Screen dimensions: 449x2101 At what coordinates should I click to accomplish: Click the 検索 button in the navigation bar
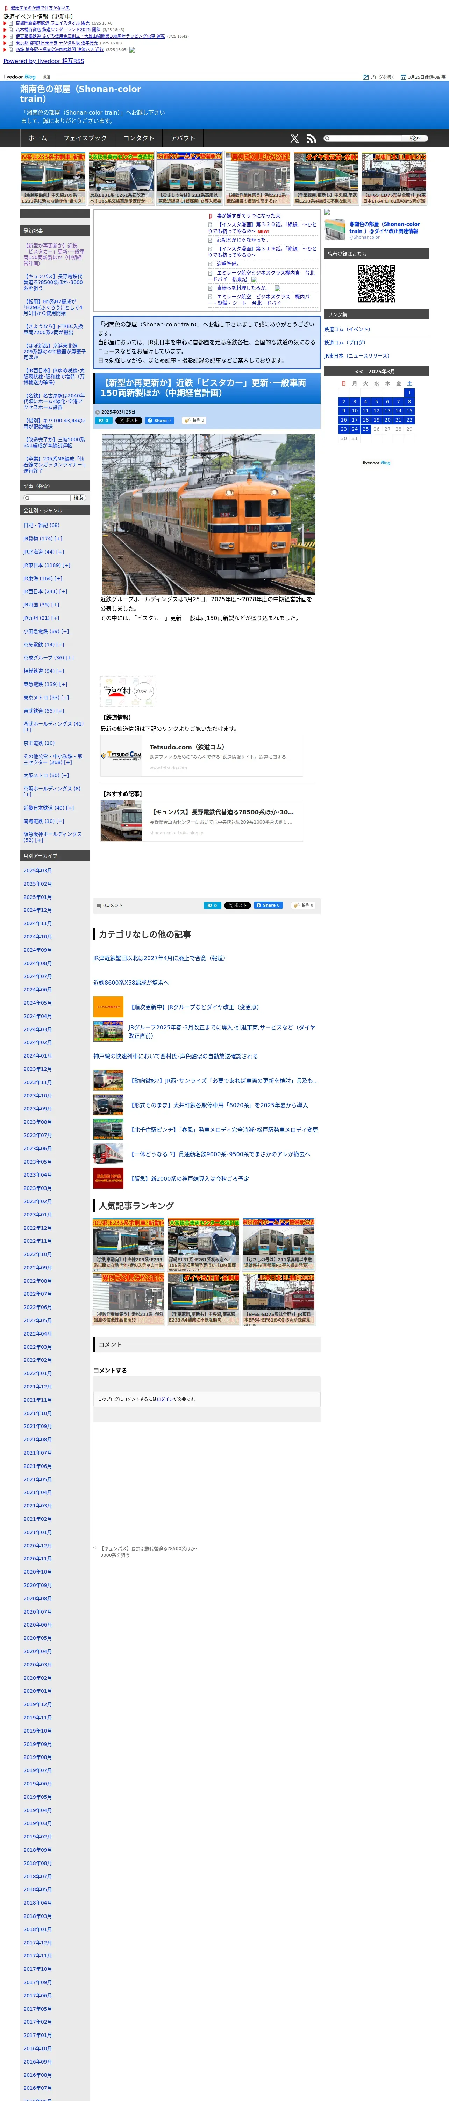[415, 139]
